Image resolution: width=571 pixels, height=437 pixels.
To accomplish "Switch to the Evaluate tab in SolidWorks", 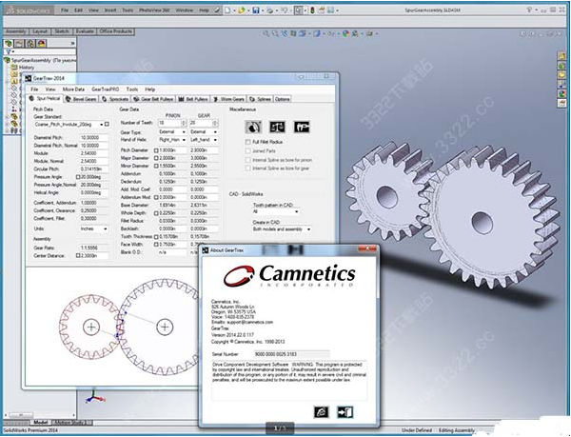I will [85, 31].
